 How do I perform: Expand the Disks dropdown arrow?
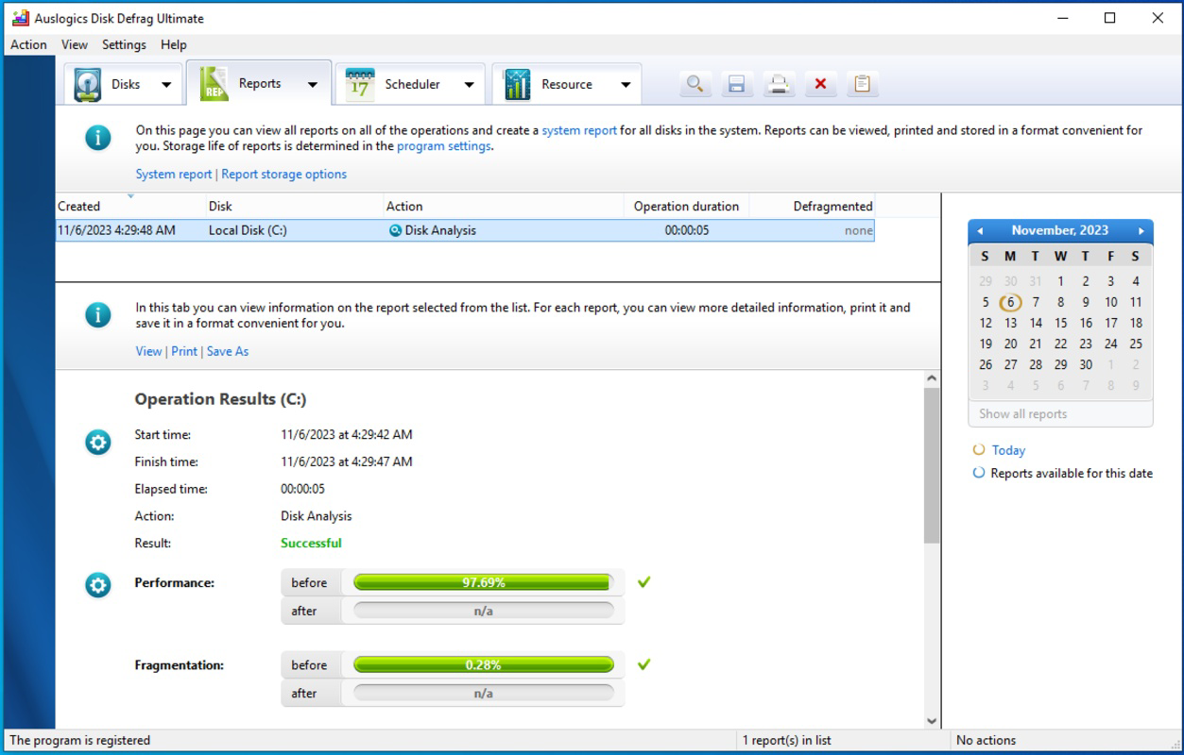pyautogui.click(x=166, y=85)
